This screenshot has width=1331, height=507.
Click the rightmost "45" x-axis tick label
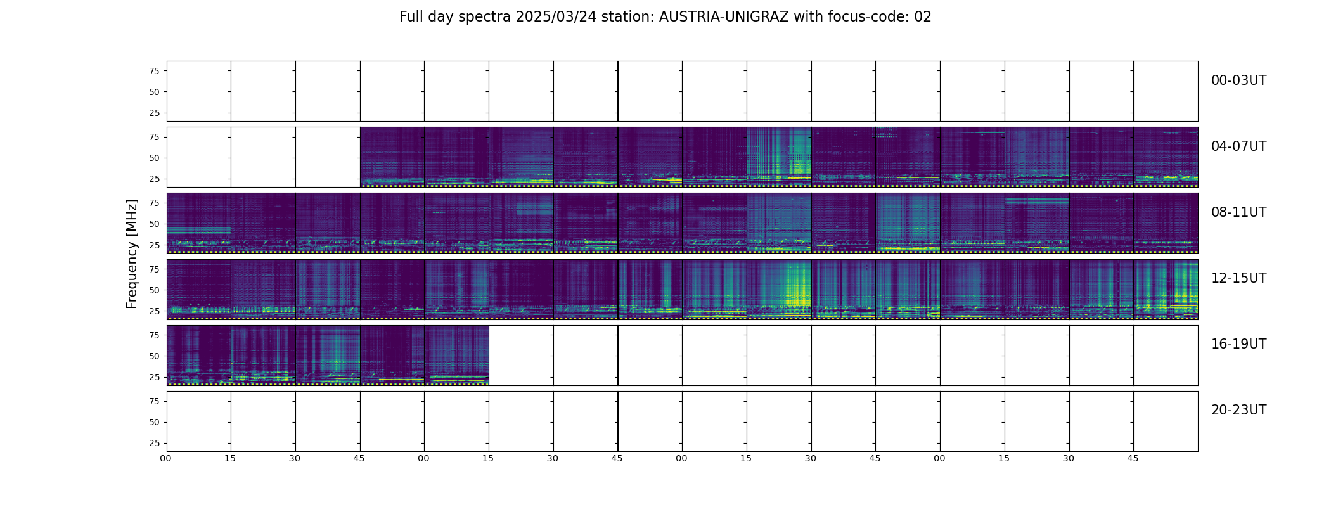click(1133, 458)
